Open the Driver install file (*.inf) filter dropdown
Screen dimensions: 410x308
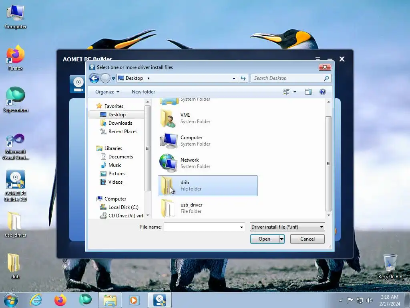click(x=287, y=227)
